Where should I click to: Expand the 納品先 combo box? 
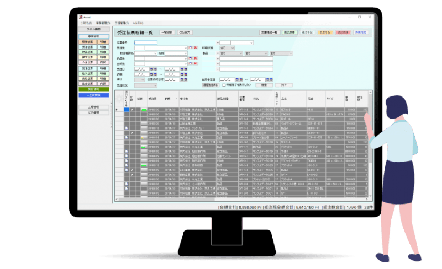tap(186, 58)
